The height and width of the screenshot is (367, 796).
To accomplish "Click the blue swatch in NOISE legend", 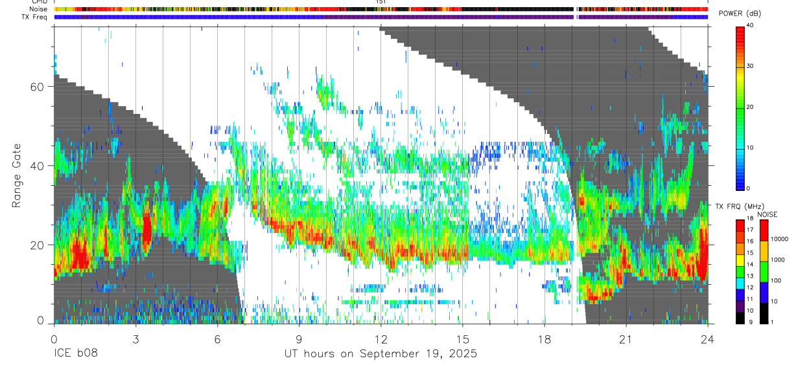I will (x=764, y=293).
